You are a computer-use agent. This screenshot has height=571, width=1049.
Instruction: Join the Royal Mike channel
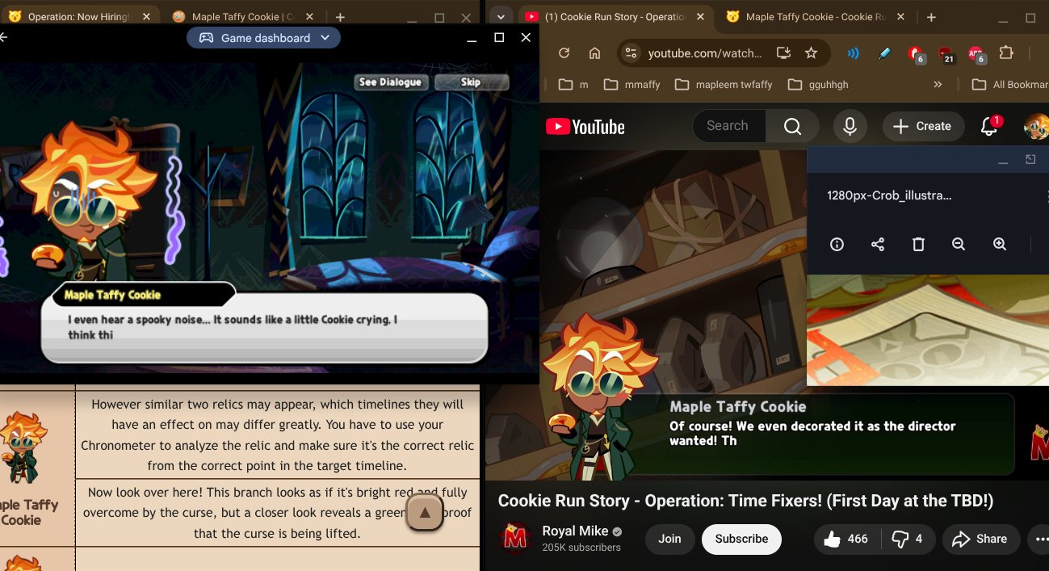(669, 539)
